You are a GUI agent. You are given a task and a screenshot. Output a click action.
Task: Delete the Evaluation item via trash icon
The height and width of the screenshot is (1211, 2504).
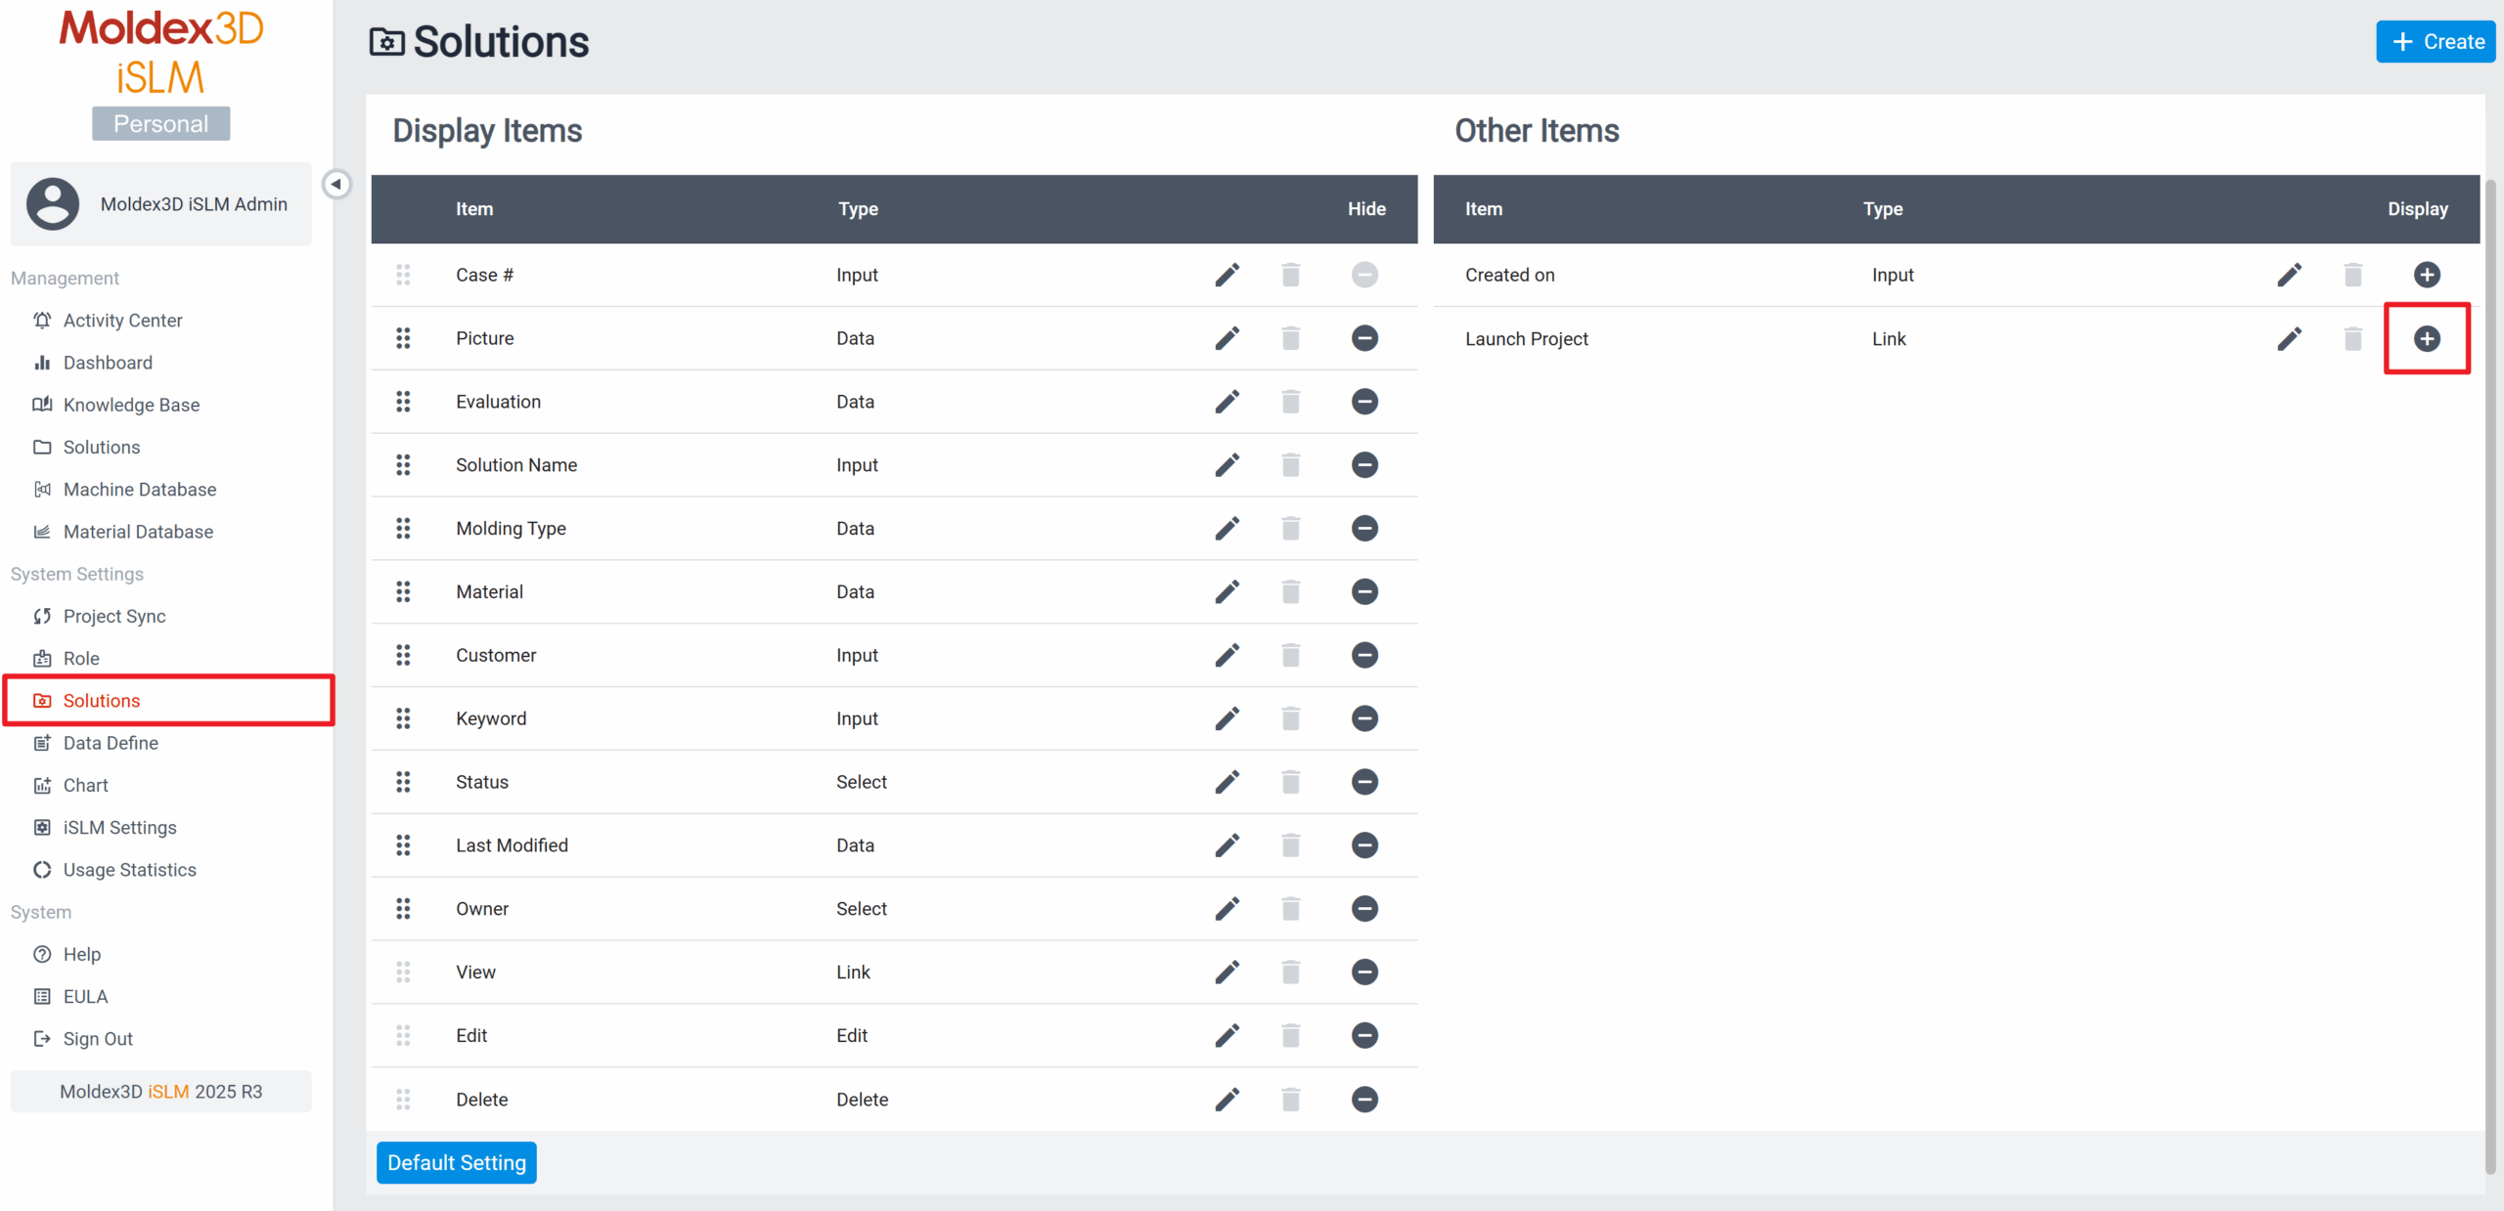[x=1290, y=402]
